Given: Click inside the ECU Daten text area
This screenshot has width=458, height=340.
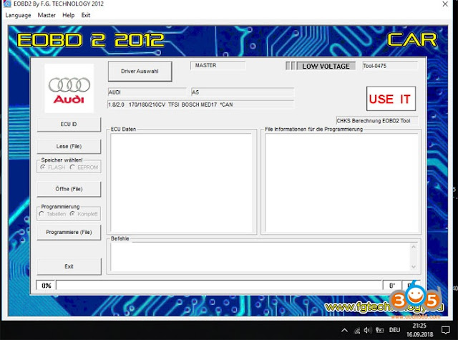Looking at the screenshot, I should tap(181, 183).
